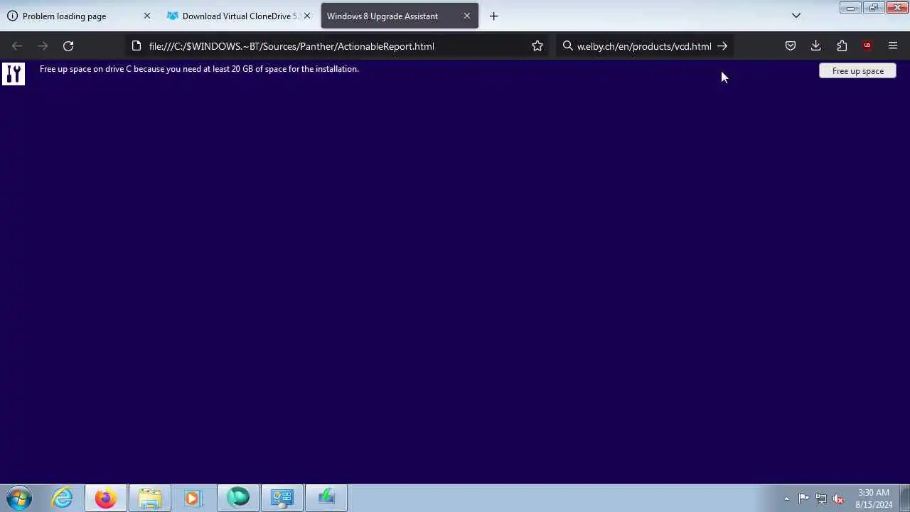
Task: Launch Internet Explorer from the taskbar
Action: click(63, 498)
